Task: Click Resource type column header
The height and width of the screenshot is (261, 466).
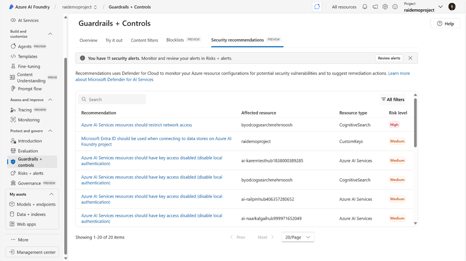Action: coord(353,113)
